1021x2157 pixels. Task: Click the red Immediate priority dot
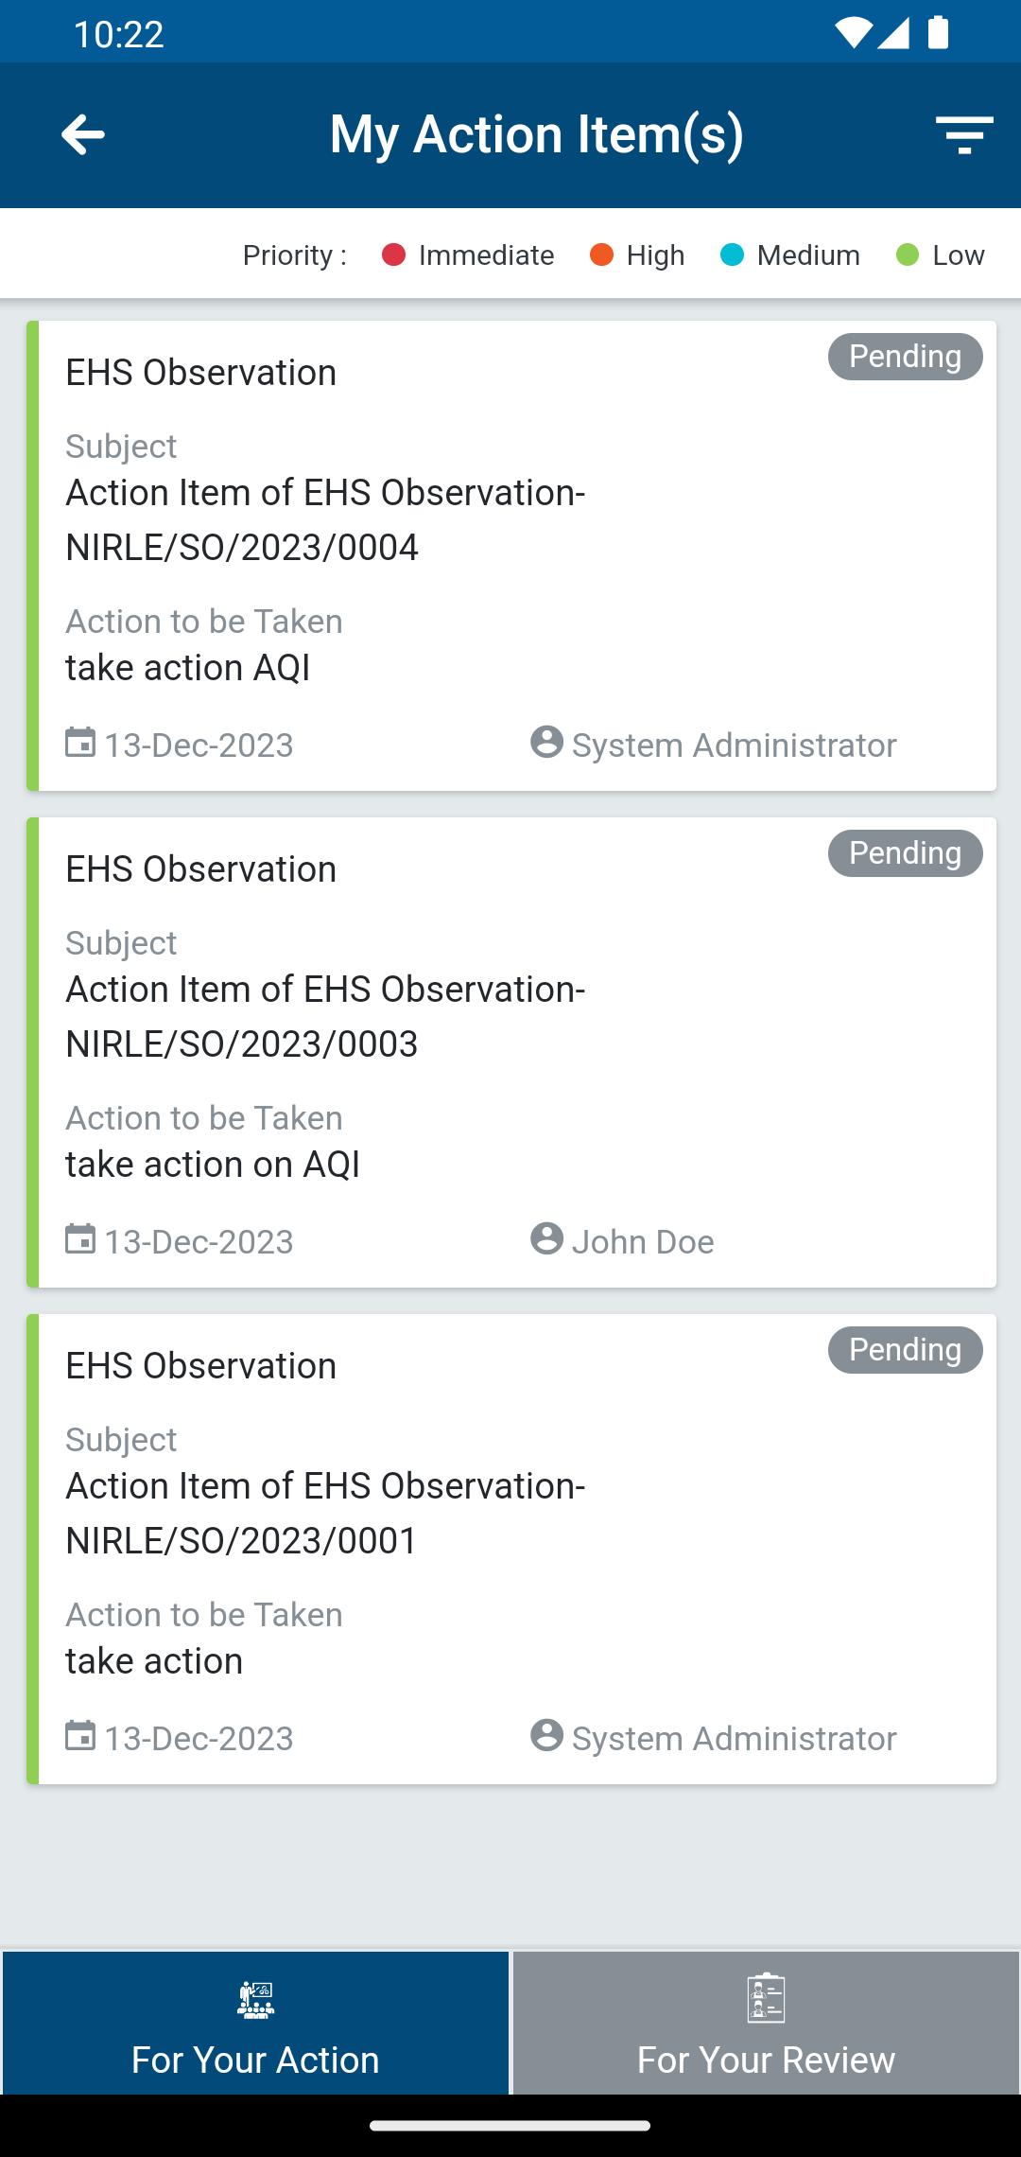click(394, 255)
